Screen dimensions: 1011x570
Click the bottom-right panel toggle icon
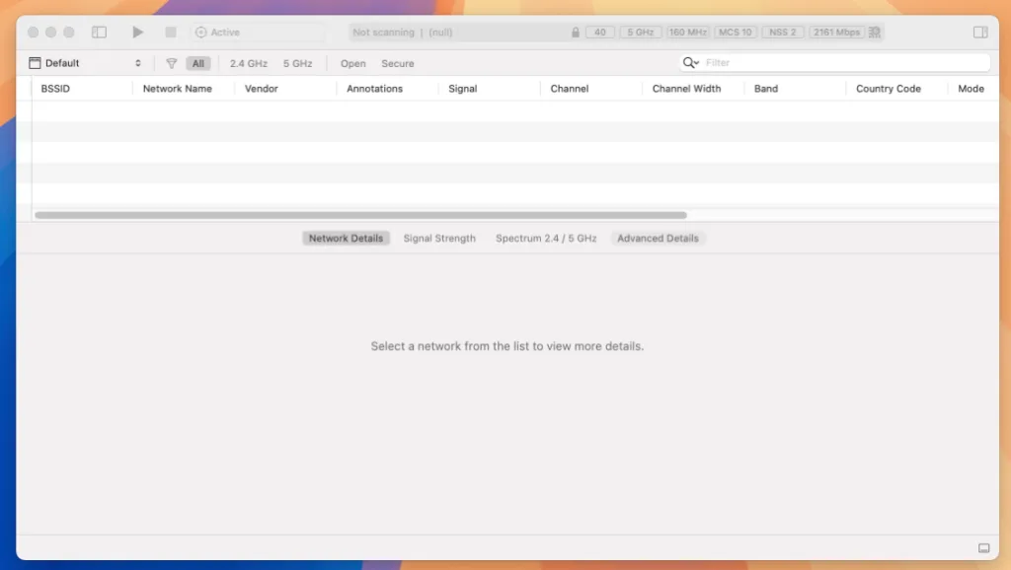[983, 548]
